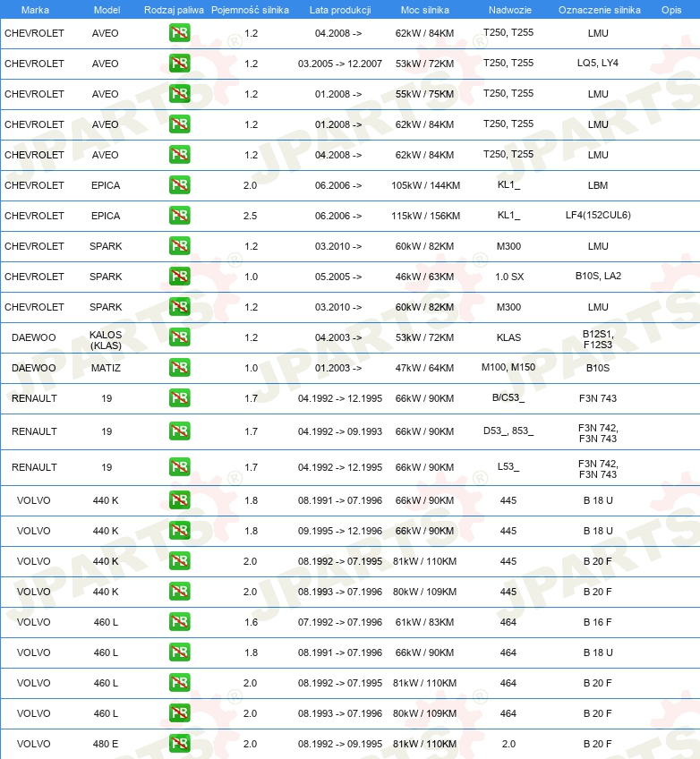Image resolution: width=700 pixels, height=759 pixels.
Task: Click power value 55kW / 75KM
Action: pos(424,94)
